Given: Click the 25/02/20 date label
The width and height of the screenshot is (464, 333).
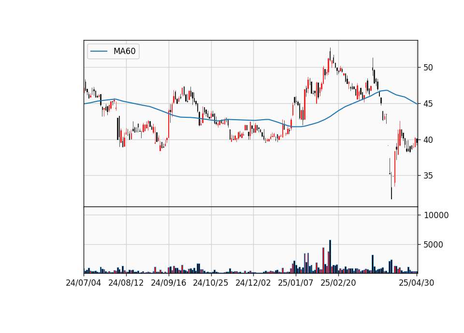Looking at the screenshot, I should point(338,283).
